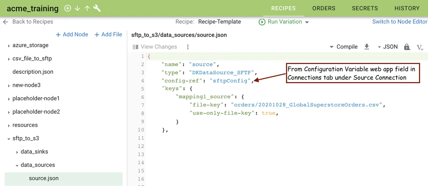Screen dimensions: 428x186
Task: Open the three-dot more options menu
Action: coord(188,47)
